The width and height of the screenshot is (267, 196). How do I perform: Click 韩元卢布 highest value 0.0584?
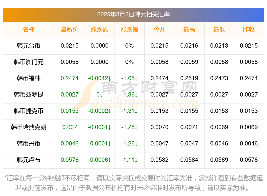(189, 160)
